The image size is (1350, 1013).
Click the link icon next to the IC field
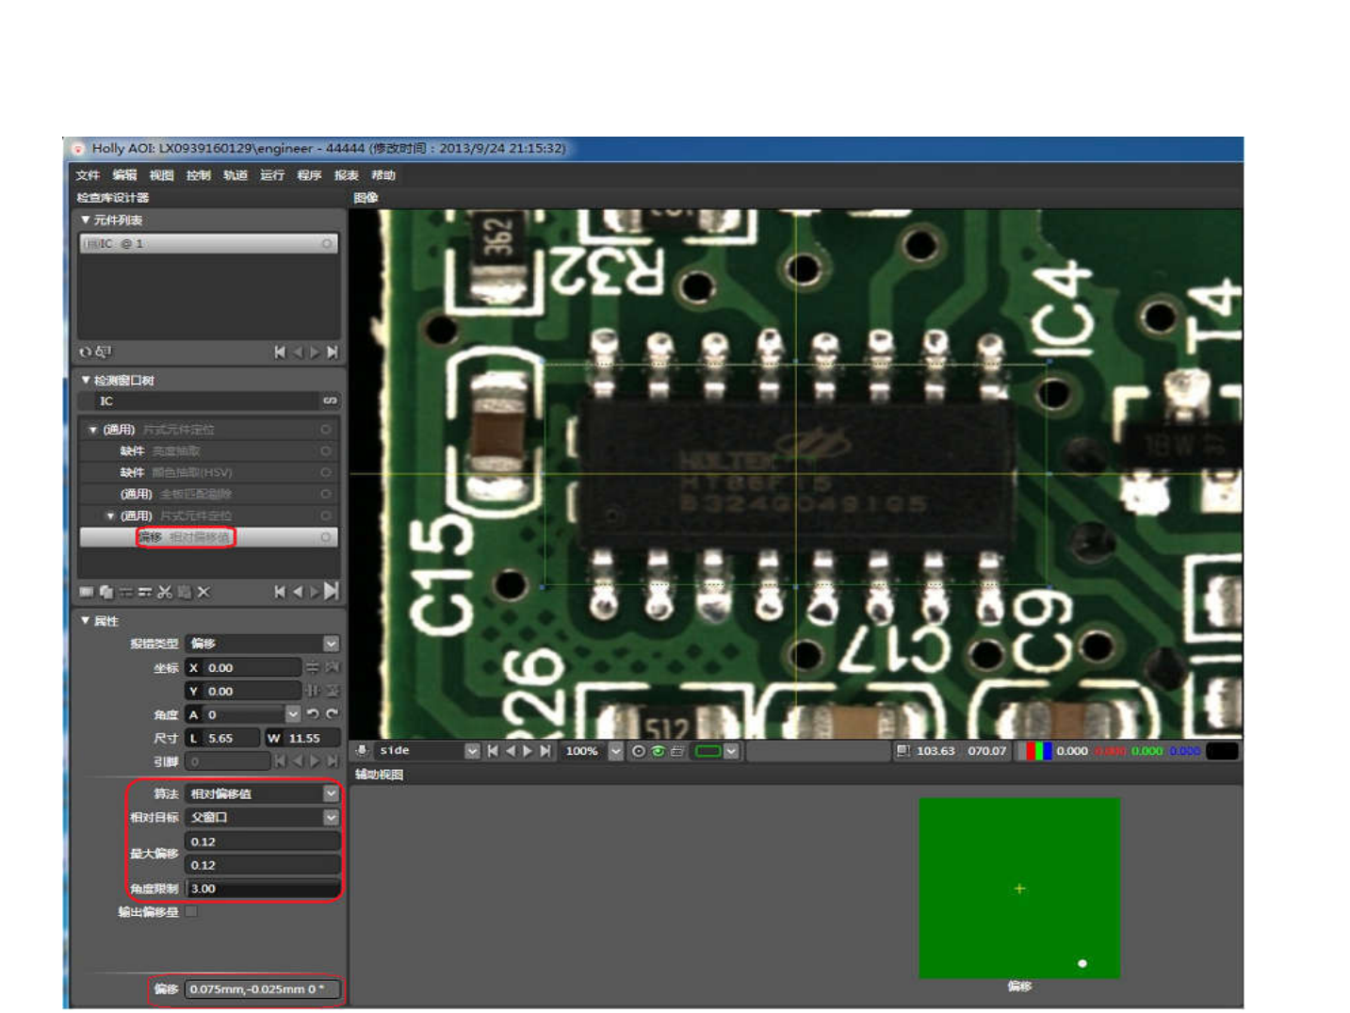click(x=330, y=401)
